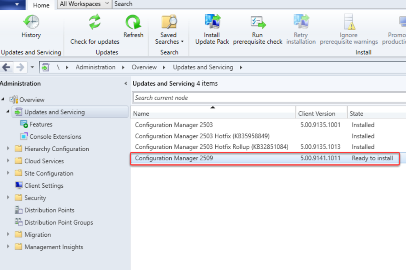Click client version 5.00.9135.1001
The image size is (406, 270).
(320, 125)
